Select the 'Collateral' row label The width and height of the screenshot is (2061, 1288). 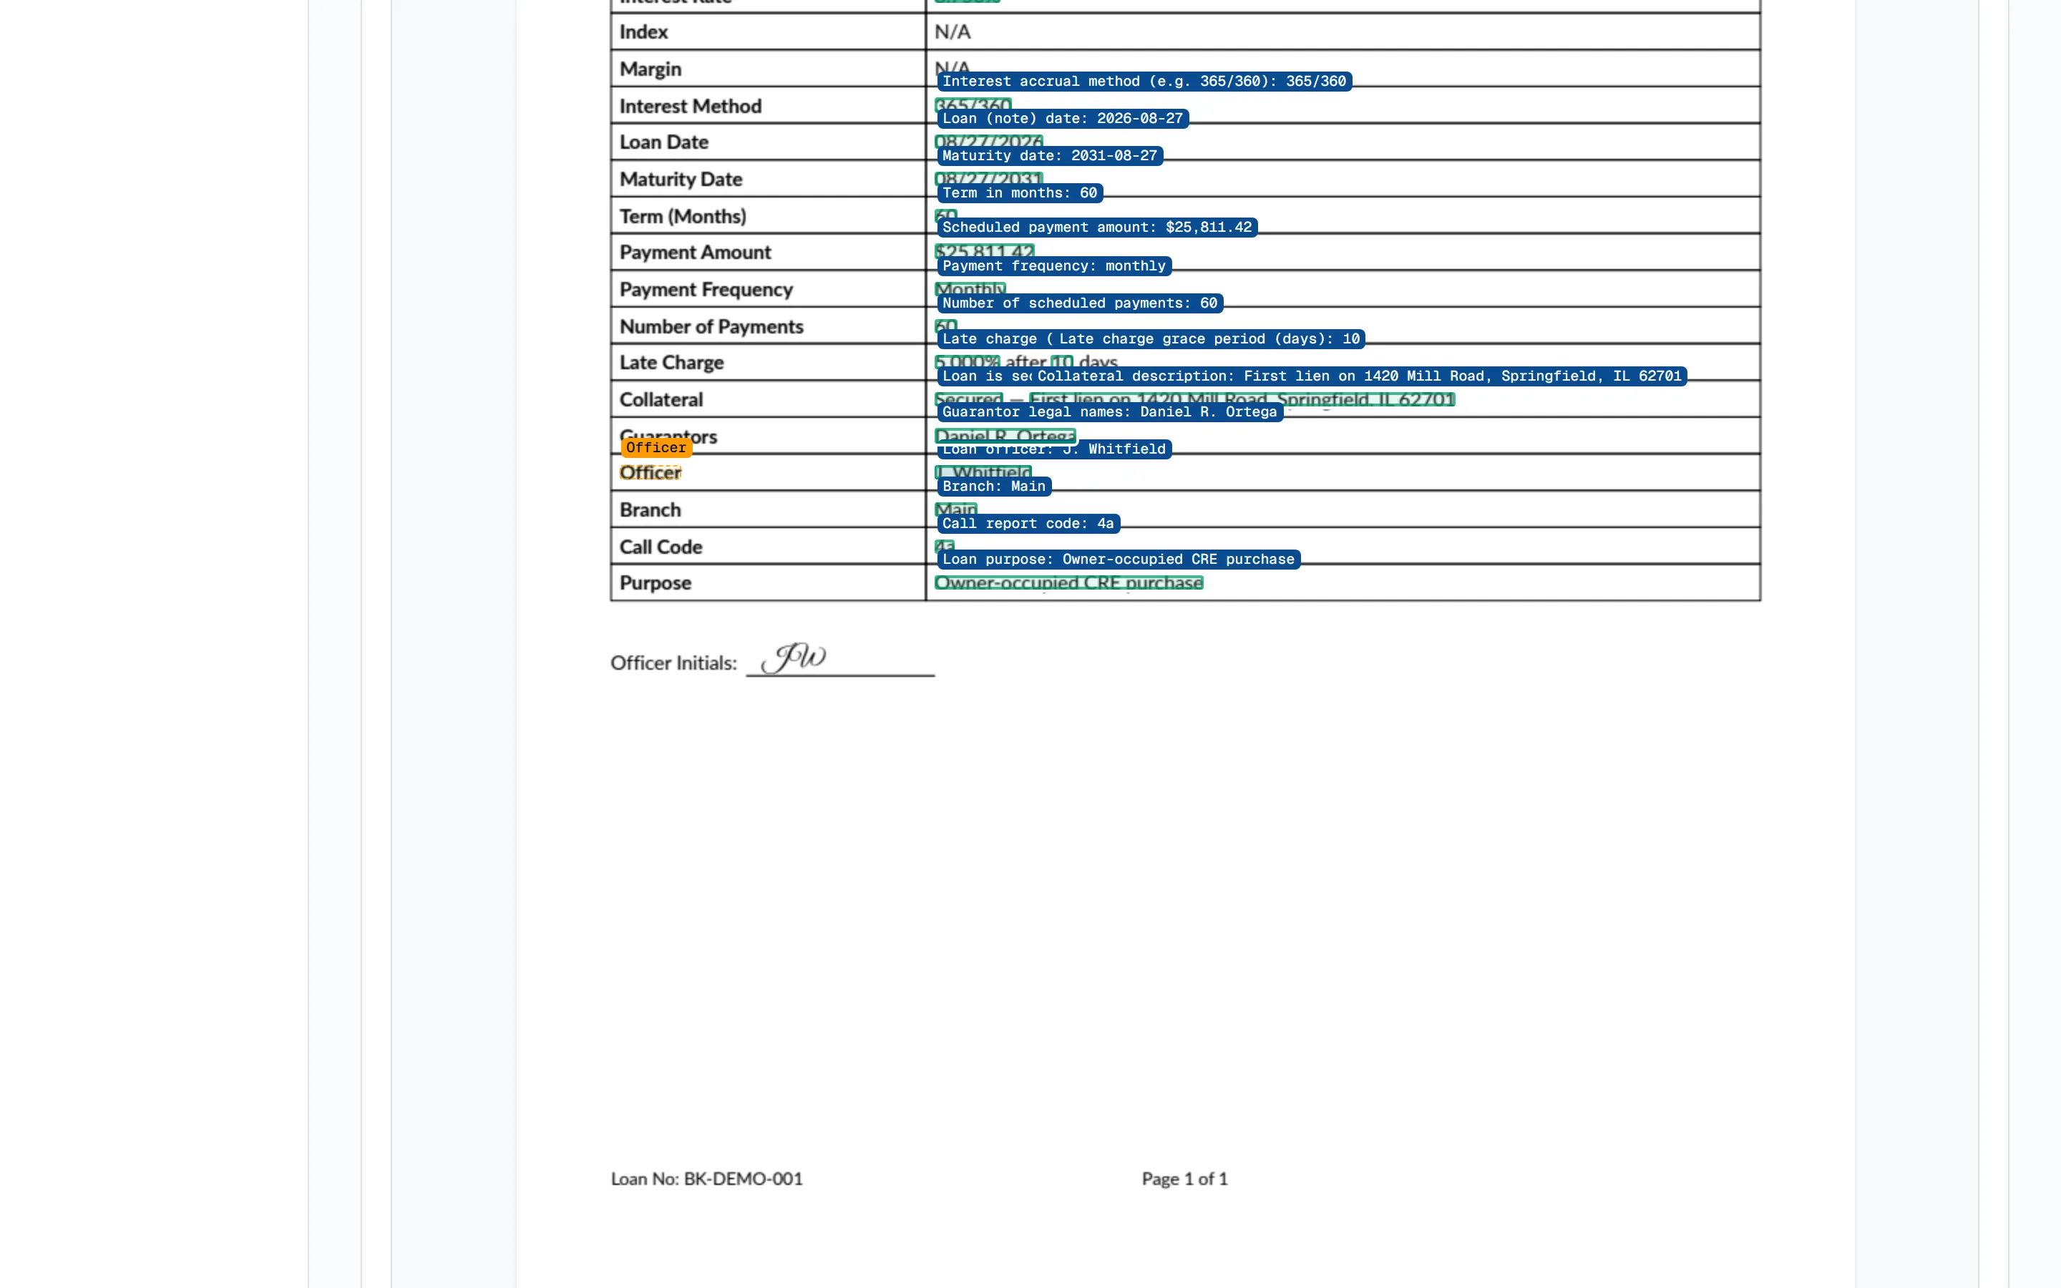pyautogui.click(x=662, y=401)
